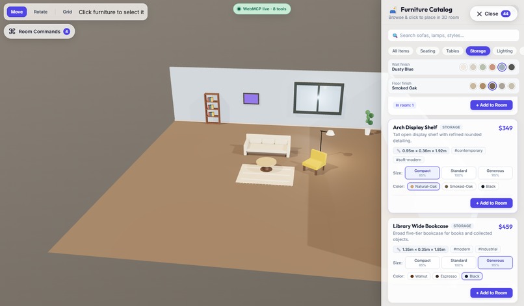
Task: Choose Standard size for Arch Display Shelf
Action: [x=458, y=172]
